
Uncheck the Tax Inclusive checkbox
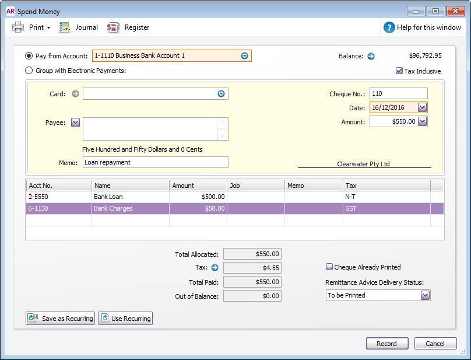pyautogui.click(x=399, y=71)
